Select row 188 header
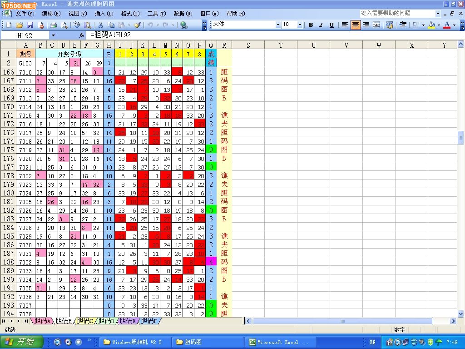The width and height of the screenshot is (465, 349). click(8, 262)
